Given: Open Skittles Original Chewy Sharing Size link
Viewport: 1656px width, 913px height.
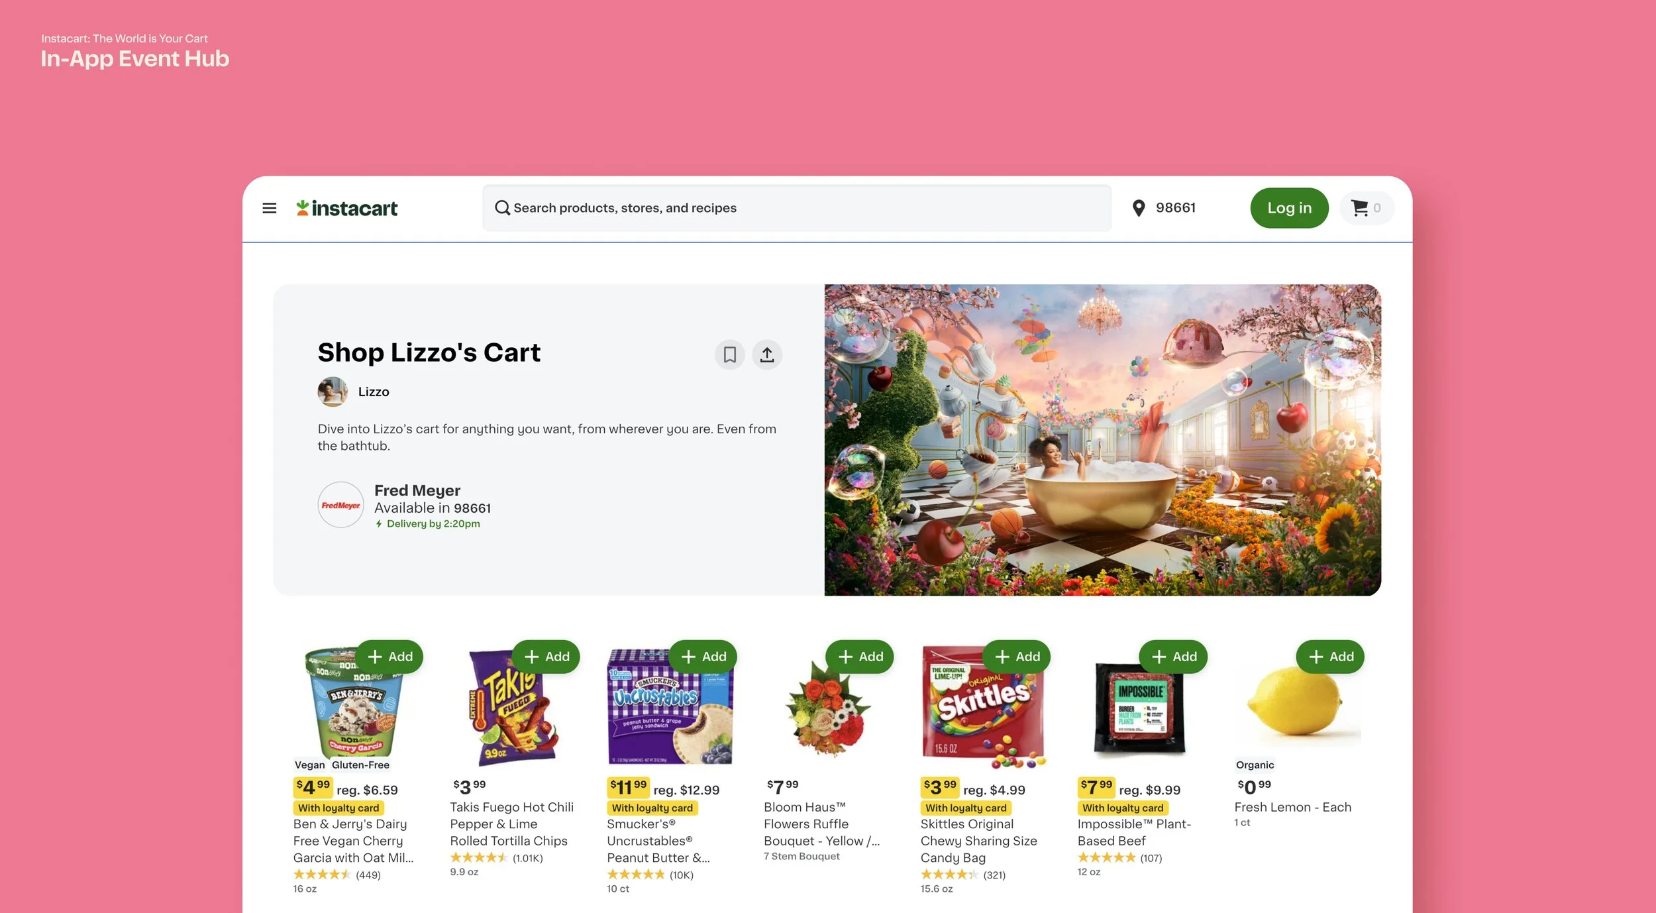Looking at the screenshot, I should click(x=978, y=841).
